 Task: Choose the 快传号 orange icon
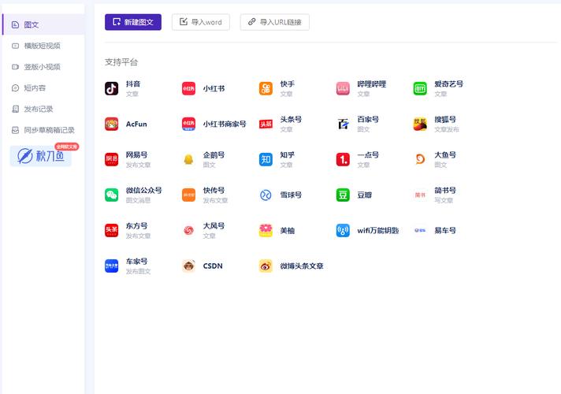coord(188,195)
